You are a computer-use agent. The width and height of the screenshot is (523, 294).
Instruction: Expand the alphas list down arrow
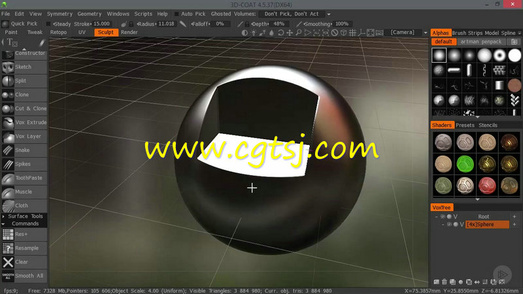[x=477, y=117]
